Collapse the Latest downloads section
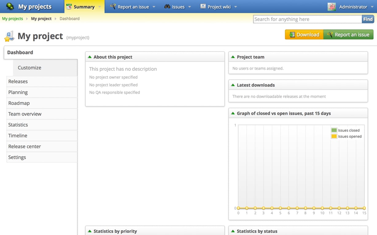This screenshot has width=377, height=235. click(x=233, y=85)
